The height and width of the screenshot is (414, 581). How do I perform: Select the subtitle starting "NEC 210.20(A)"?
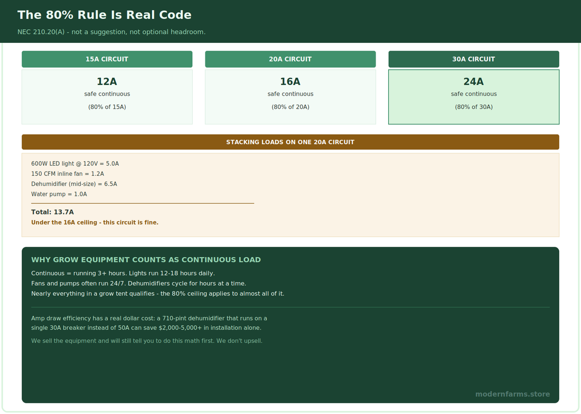point(111,32)
